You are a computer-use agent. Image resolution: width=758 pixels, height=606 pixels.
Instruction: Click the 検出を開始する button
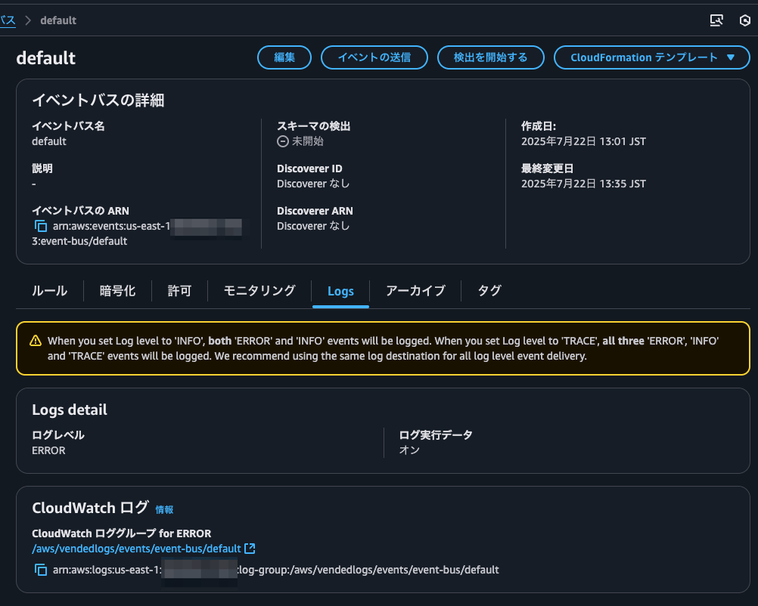click(x=491, y=57)
